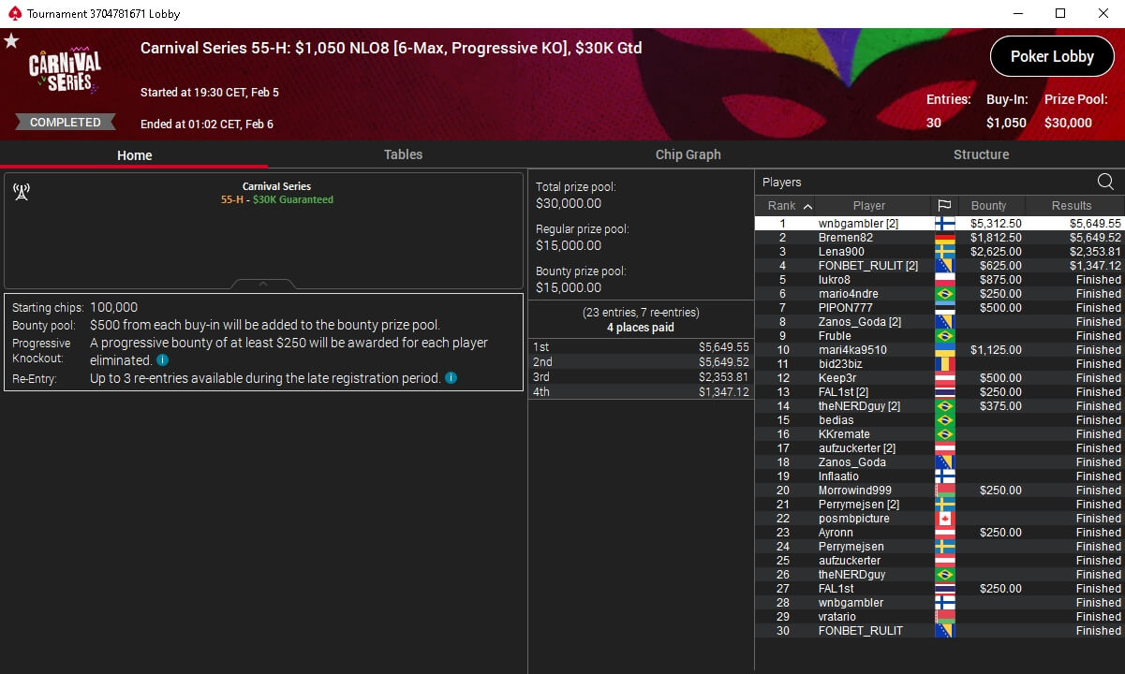The height and width of the screenshot is (674, 1125).
Task: Click the 55-H $30K Guaranteed text
Action: click(277, 199)
